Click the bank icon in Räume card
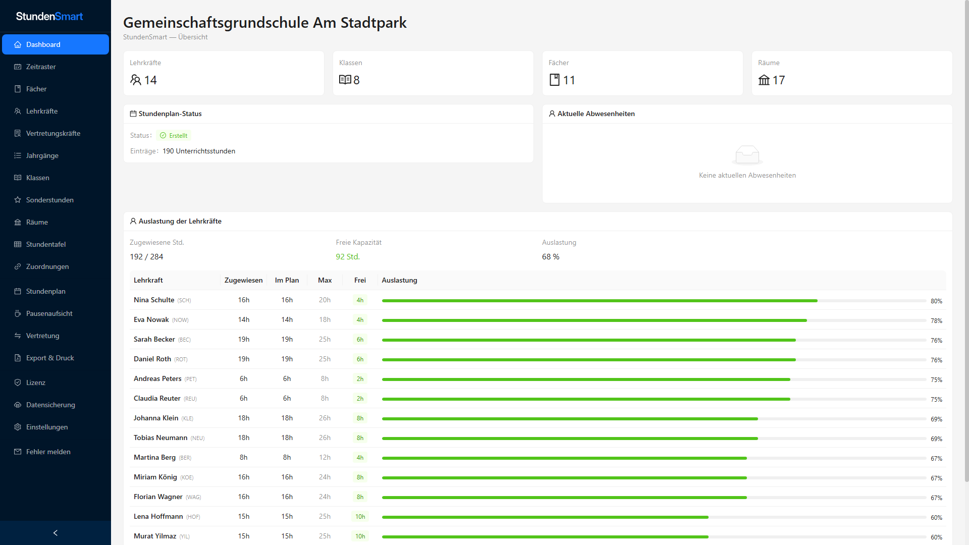Viewport: 969px width, 545px height. tap(764, 80)
